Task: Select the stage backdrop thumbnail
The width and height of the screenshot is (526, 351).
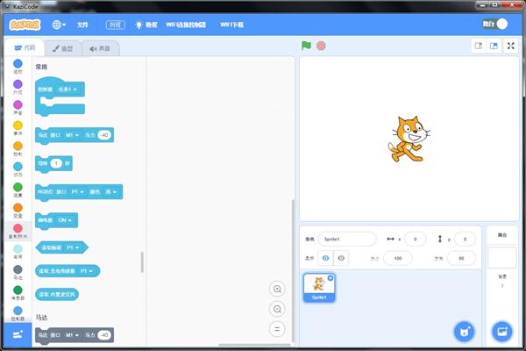Action: (x=501, y=258)
